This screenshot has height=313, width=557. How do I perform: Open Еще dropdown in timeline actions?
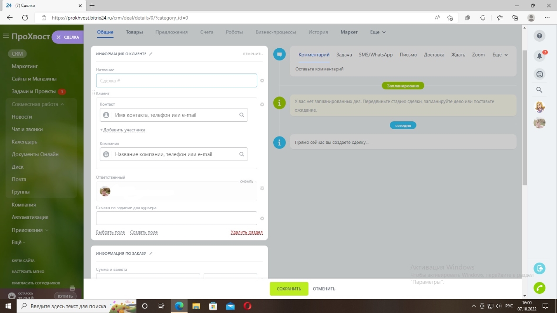pyautogui.click(x=500, y=55)
